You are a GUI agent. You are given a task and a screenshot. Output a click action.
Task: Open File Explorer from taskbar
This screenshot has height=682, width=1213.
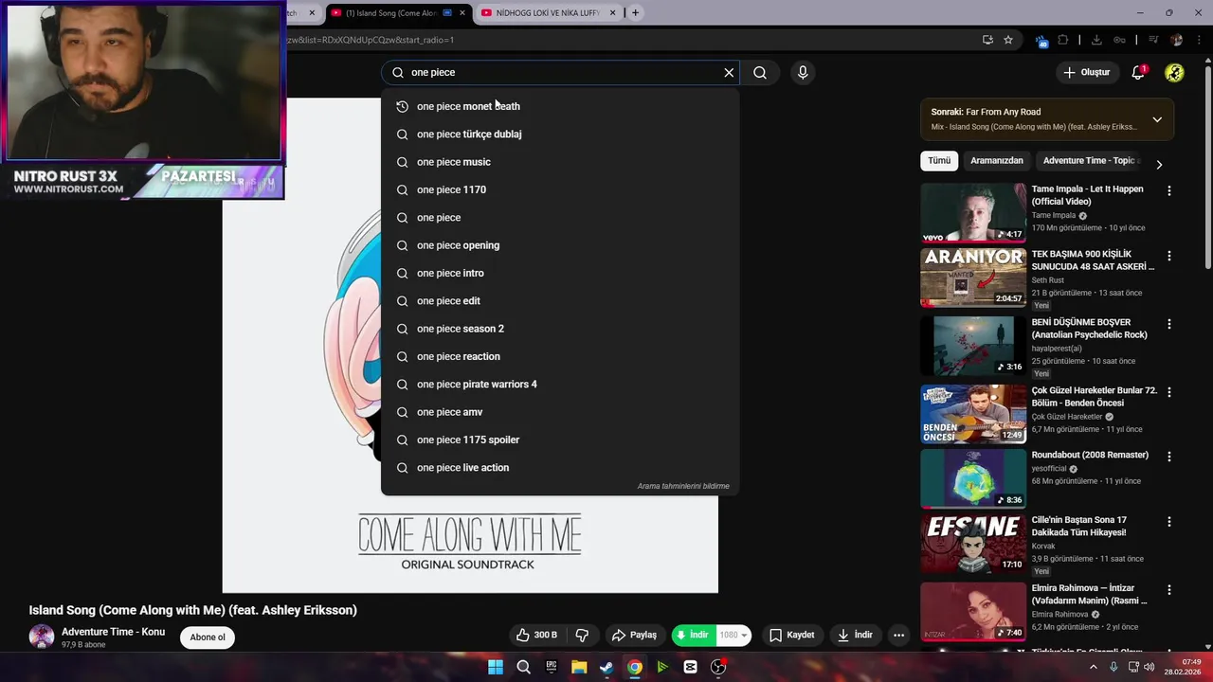pos(579,667)
